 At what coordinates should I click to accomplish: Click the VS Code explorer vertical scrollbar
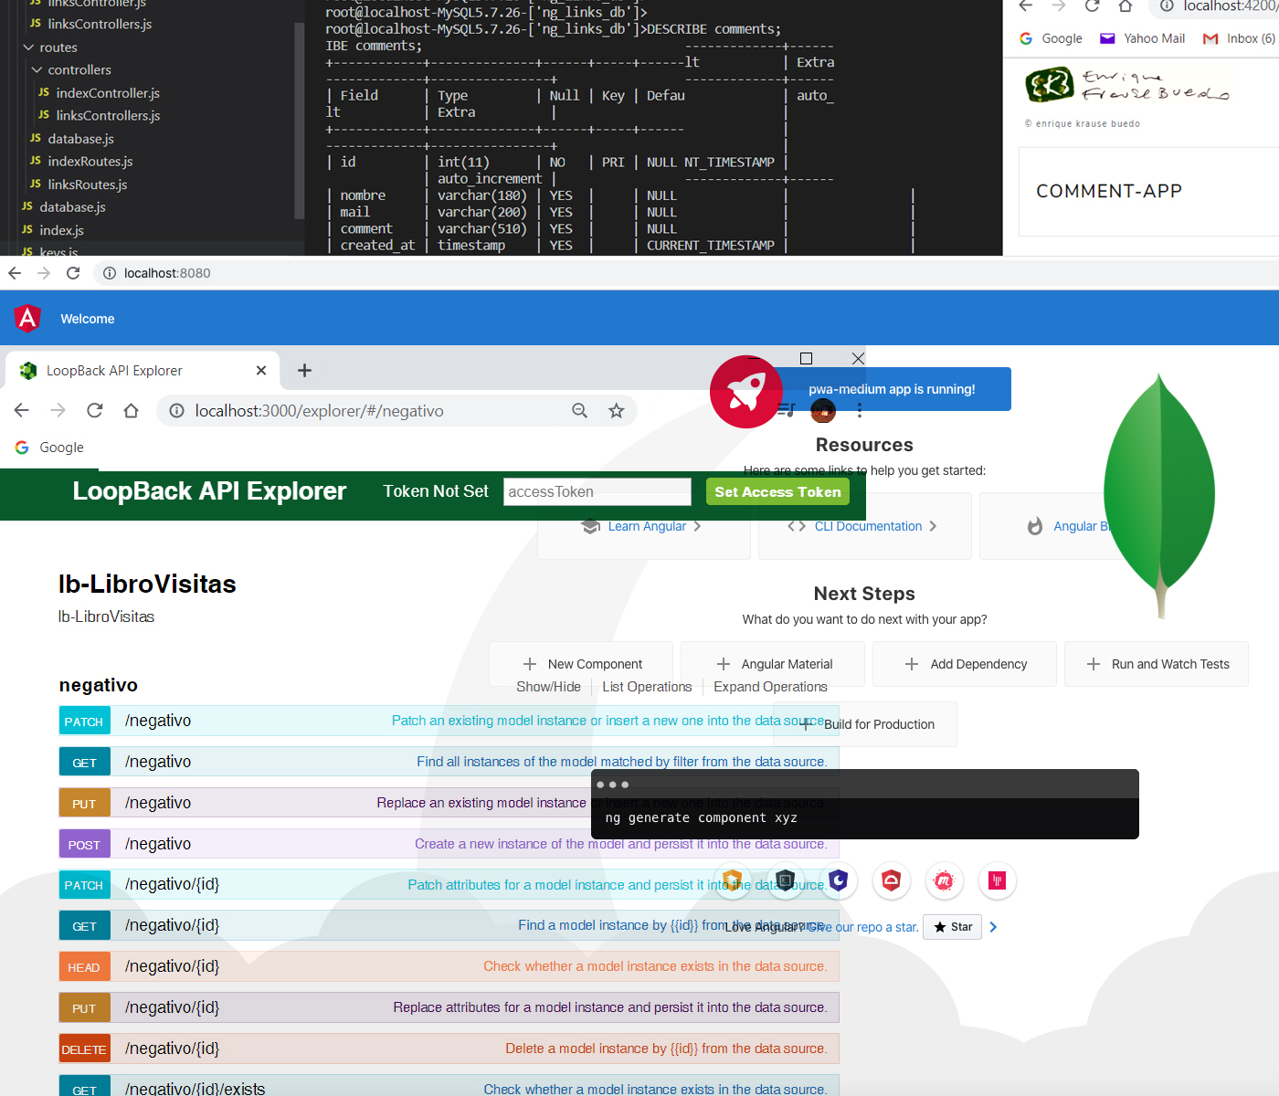299,119
